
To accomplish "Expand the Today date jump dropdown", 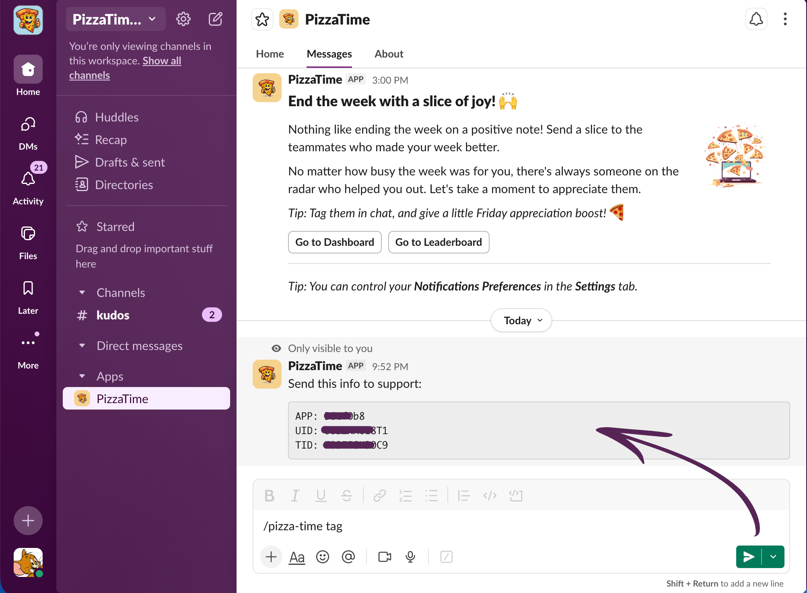I will pos(521,321).
